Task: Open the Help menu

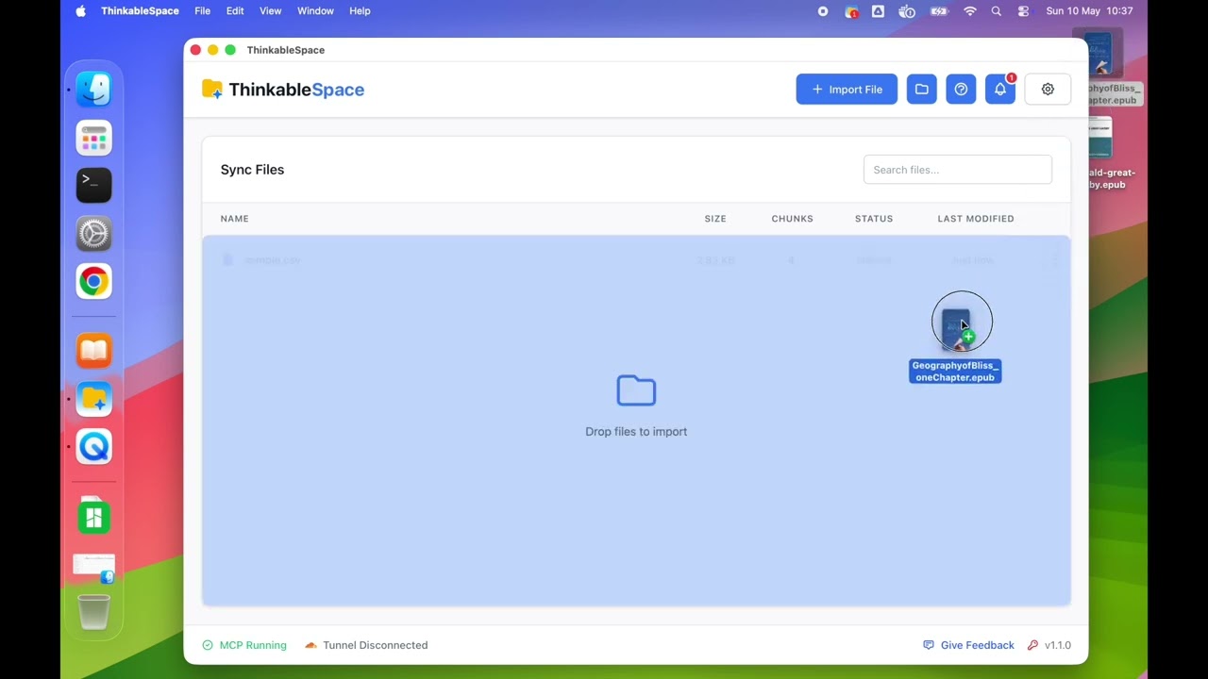Action: tap(360, 11)
